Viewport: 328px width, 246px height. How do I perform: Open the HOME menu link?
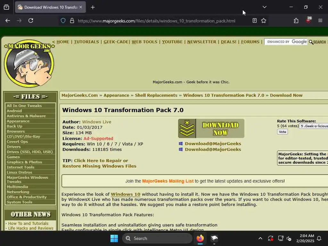pyautogui.click(x=63, y=42)
